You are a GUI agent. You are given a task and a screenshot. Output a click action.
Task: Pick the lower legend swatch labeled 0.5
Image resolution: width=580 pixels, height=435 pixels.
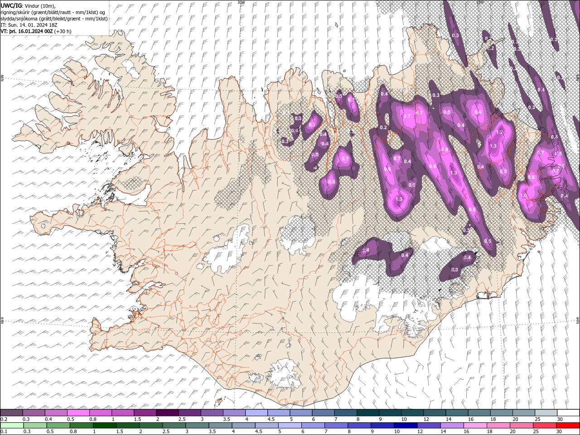point(58,425)
